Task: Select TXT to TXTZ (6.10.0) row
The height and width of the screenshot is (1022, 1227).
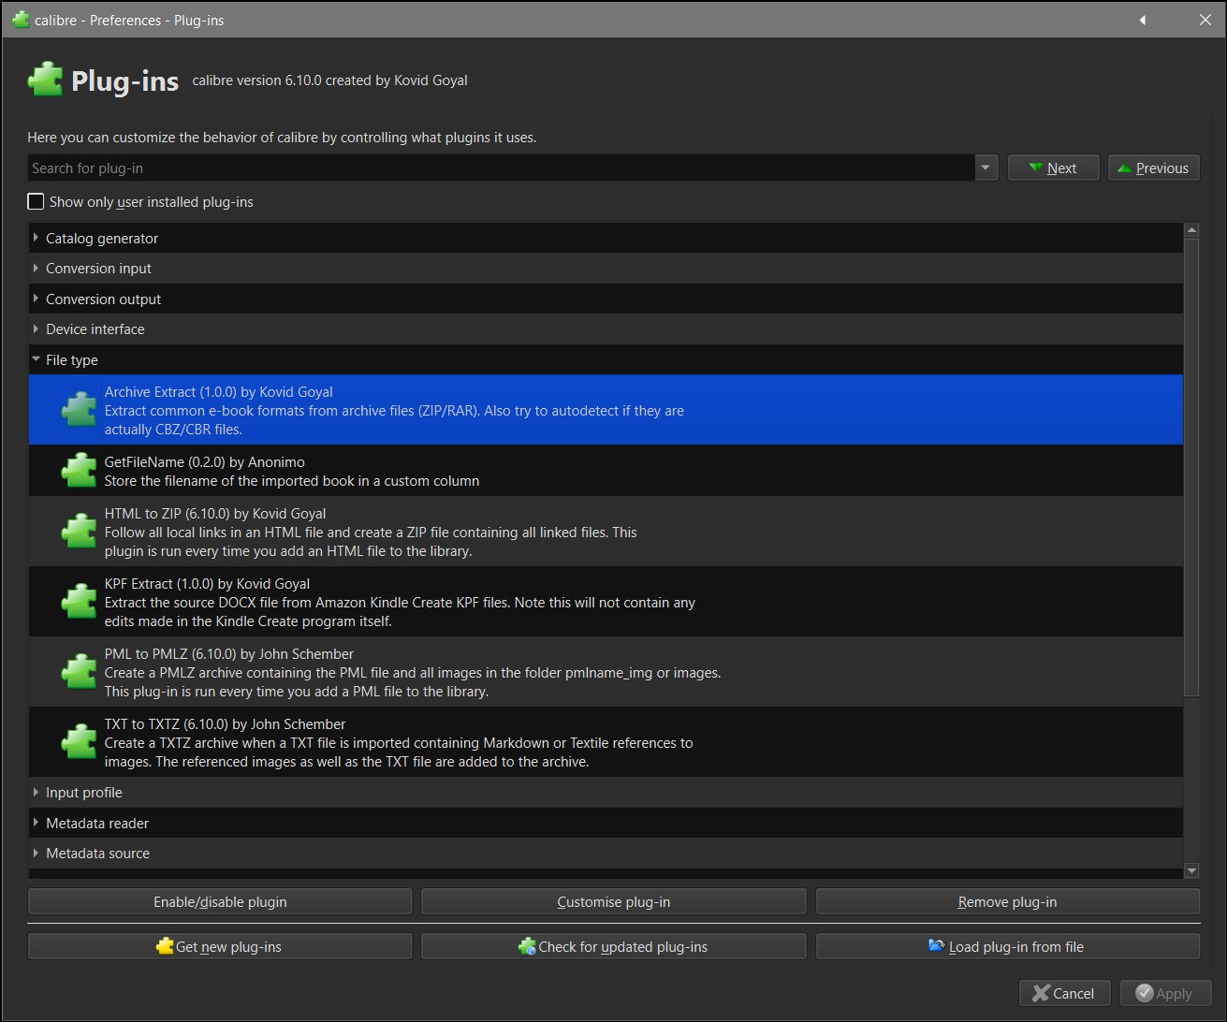Action: coord(606,742)
